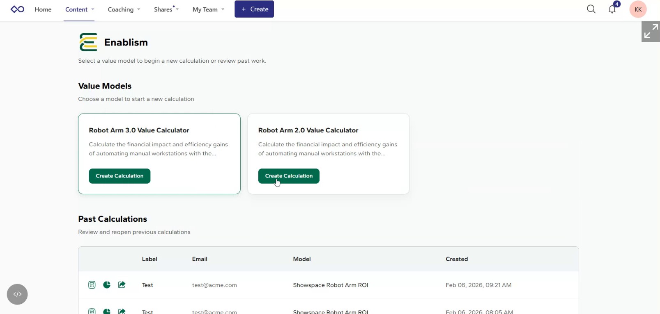Open the notifications bell

pos(612,9)
